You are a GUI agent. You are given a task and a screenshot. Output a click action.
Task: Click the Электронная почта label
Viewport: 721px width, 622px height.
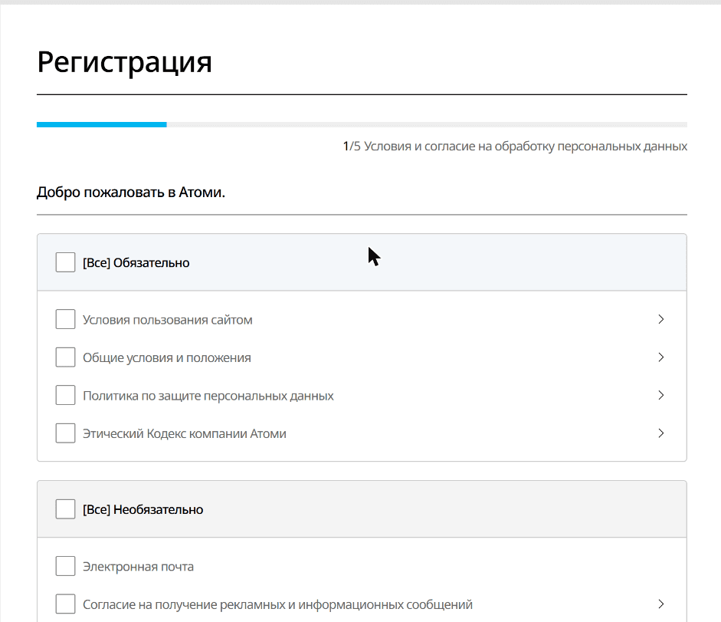tap(138, 567)
